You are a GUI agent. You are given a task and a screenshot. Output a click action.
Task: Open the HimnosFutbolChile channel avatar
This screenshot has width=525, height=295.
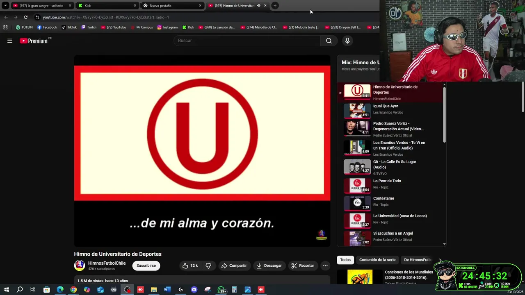pos(80,265)
